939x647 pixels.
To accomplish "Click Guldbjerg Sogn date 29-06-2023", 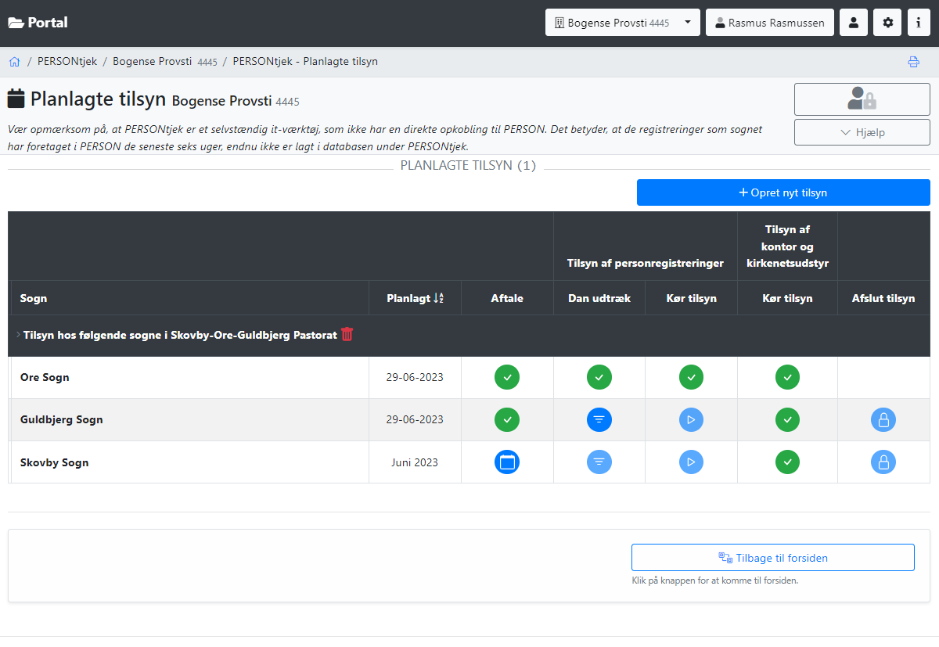I will point(415,419).
